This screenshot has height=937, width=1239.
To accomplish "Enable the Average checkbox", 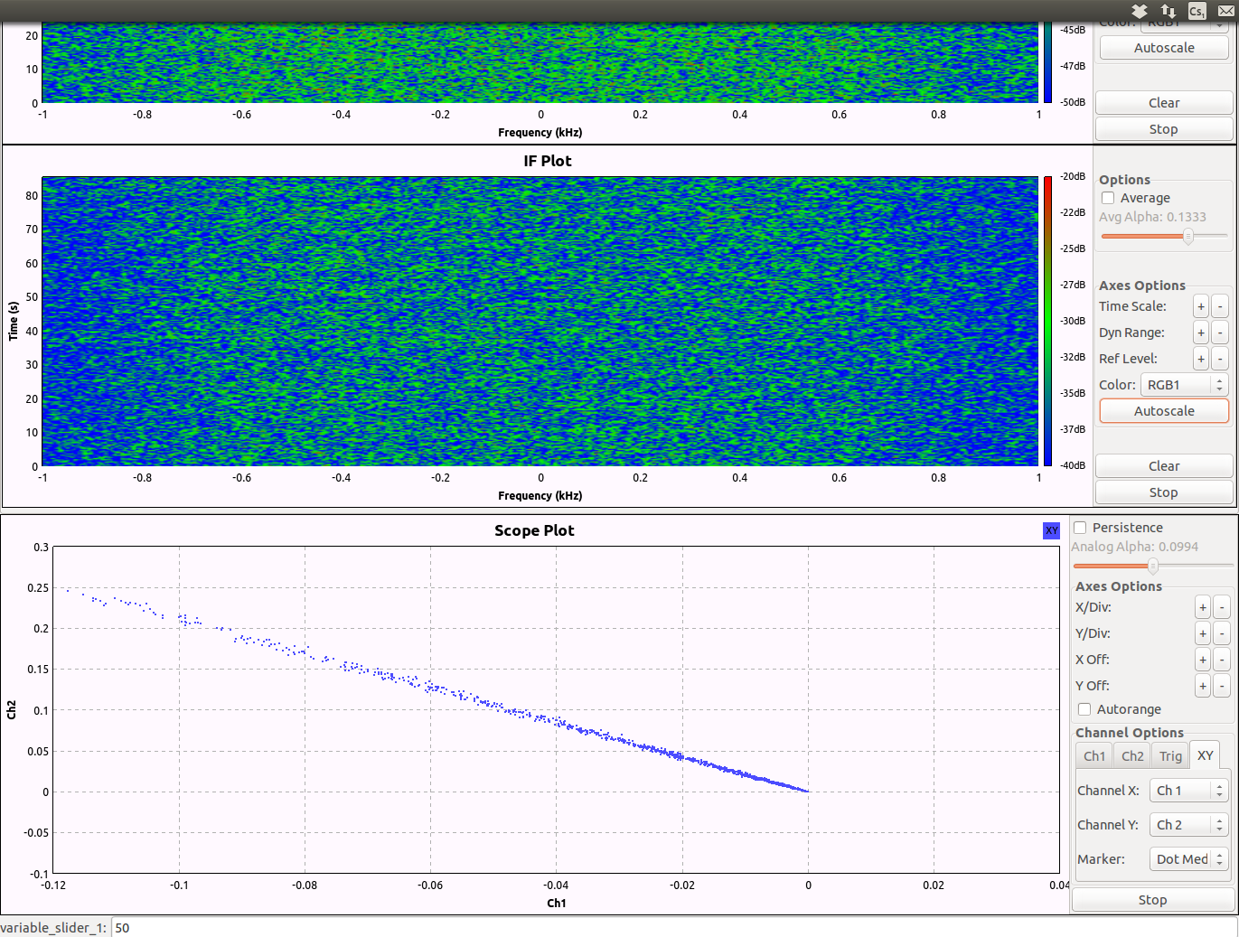I will [1108, 198].
